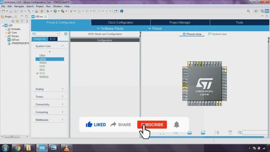270x152 pixels.
Task: Click the filter icon in Project Explorer
Action: coord(22,21)
